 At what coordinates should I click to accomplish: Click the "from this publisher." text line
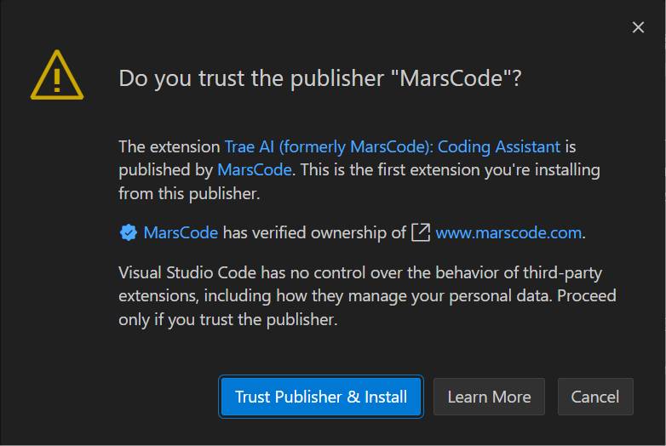tap(189, 193)
